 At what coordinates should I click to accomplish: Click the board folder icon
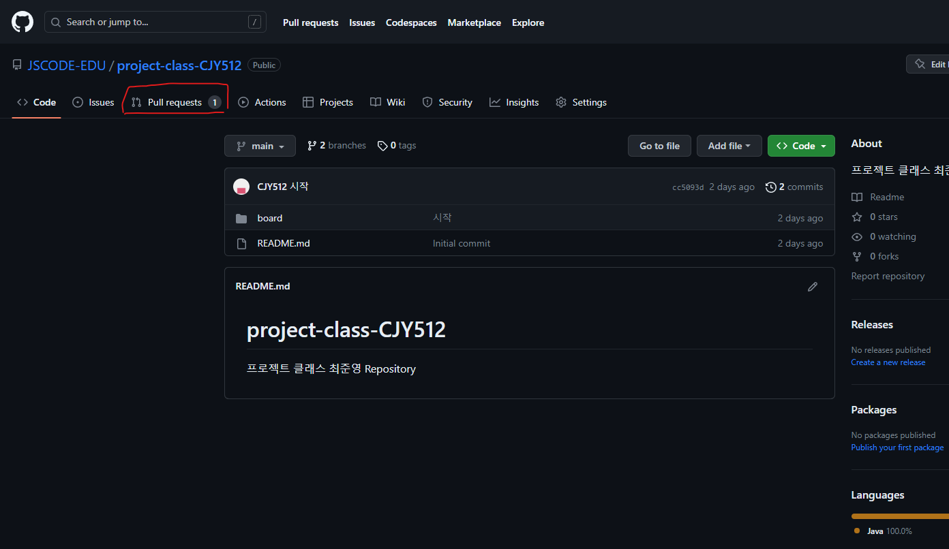(x=241, y=219)
